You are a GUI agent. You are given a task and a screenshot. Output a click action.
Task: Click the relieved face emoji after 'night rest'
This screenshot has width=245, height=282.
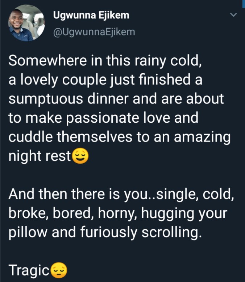click(80, 156)
